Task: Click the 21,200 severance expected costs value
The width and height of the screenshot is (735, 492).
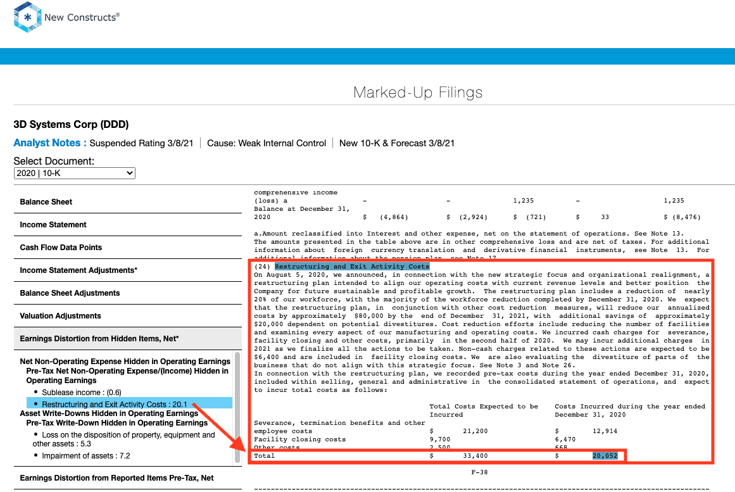Action: click(475, 431)
